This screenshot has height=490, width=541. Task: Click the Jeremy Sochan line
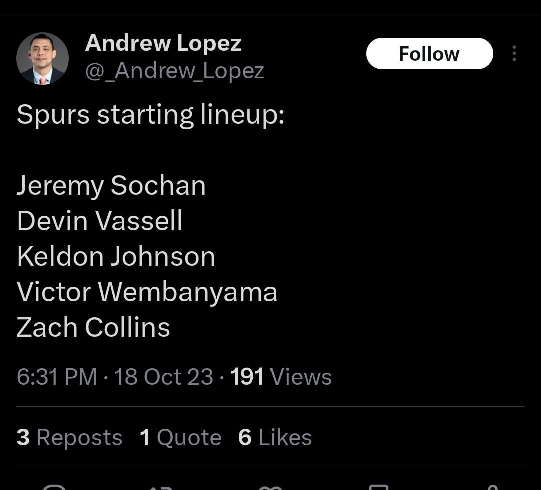coord(111,186)
